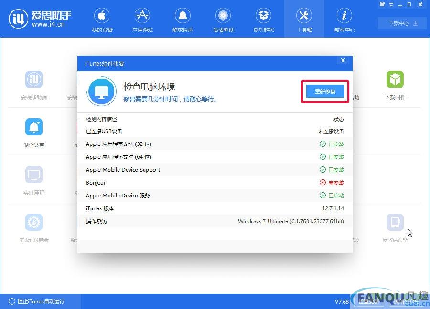Select the 已连接USB设备 row
The height and width of the screenshot is (309, 430).
coord(215,131)
